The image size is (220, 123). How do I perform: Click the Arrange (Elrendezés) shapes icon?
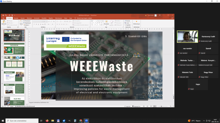pos(106,22)
